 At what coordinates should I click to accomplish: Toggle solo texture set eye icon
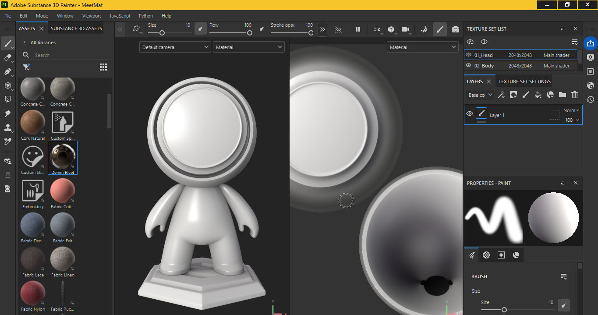pos(484,42)
